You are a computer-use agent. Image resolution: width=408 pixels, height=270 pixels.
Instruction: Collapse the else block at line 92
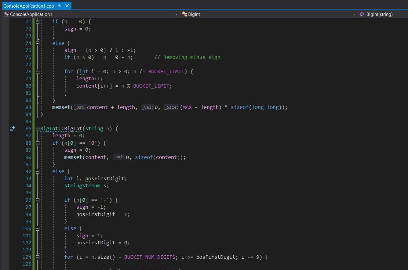pyautogui.click(x=37, y=171)
